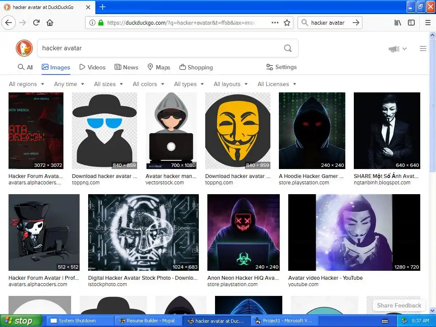Click the magnifier in the browser search box
This screenshot has height=327, width=436.
[305, 23]
